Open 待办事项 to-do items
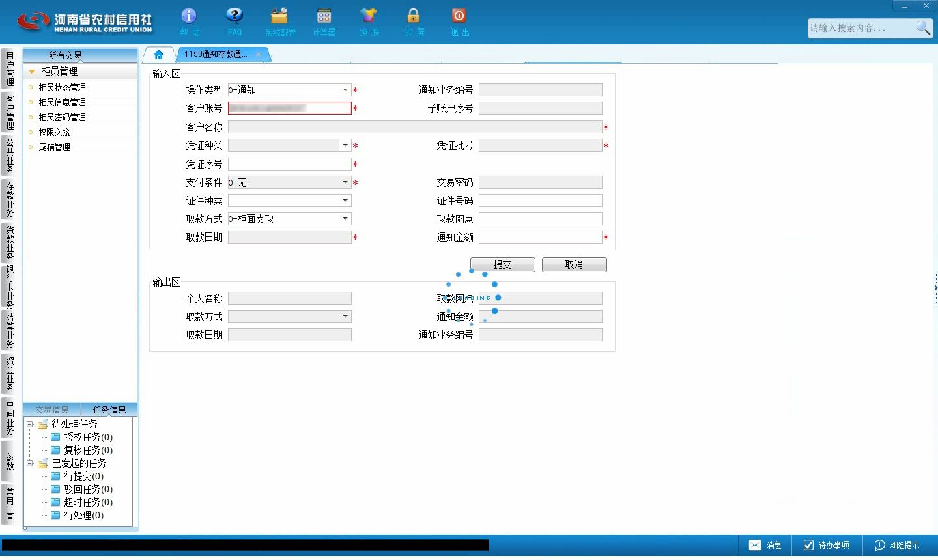The width and height of the screenshot is (938, 560). click(826, 545)
